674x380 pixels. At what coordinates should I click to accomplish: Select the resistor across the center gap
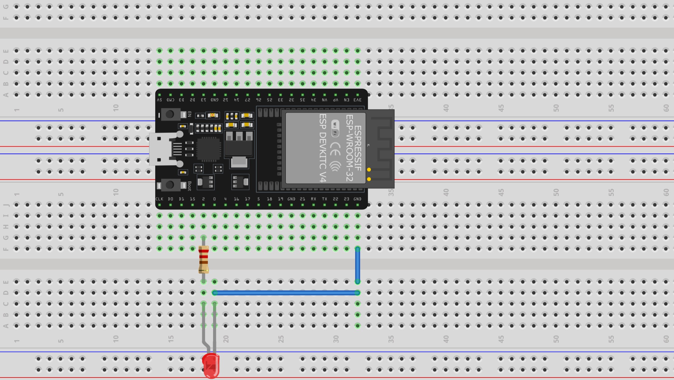point(203,259)
